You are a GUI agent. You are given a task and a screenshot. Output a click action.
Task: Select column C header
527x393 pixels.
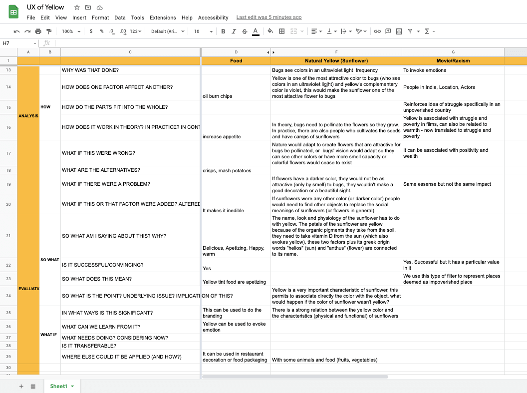(130, 52)
